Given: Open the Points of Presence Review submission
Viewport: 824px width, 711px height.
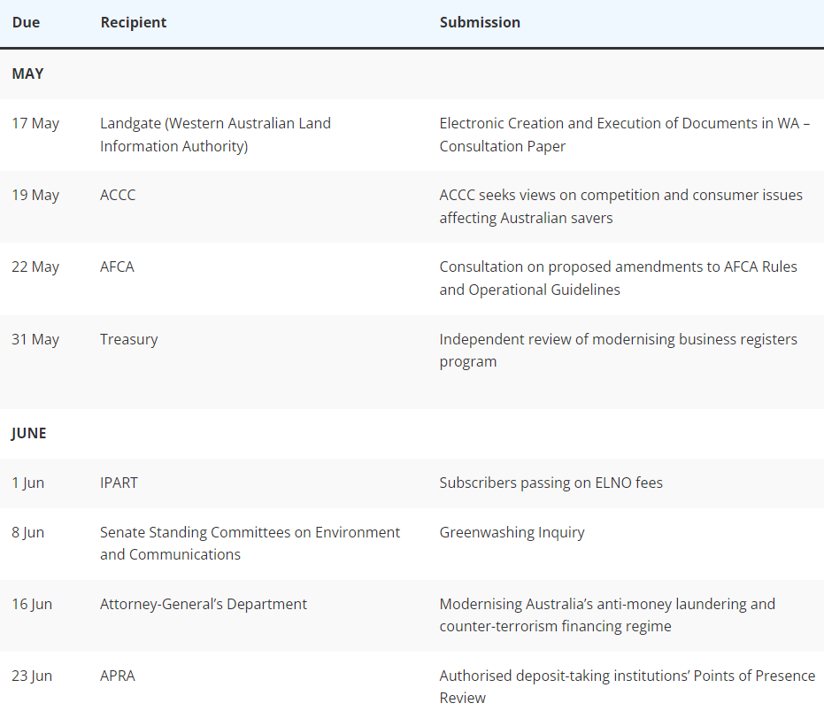Looking at the screenshot, I should [627, 686].
